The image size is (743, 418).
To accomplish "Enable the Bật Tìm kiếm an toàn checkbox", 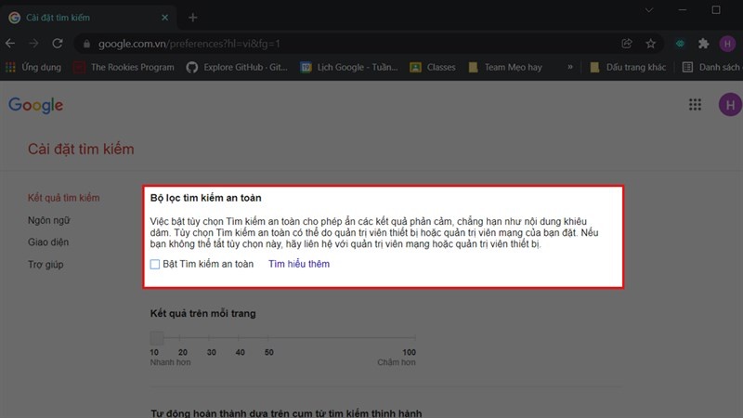I will [x=155, y=264].
